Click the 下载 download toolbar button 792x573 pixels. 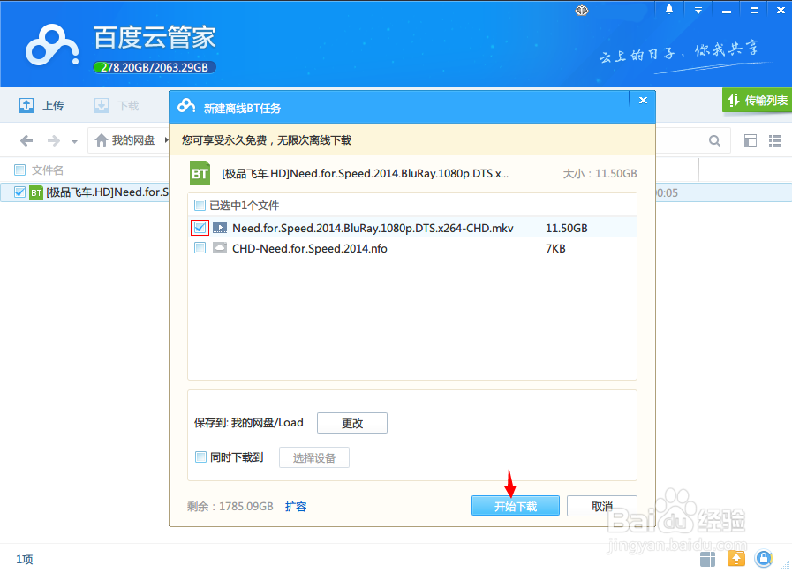coord(117,106)
